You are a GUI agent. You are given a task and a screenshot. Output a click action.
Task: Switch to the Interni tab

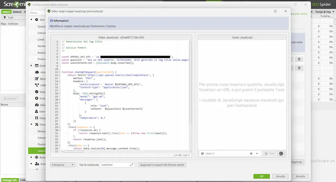coord(6,12)
